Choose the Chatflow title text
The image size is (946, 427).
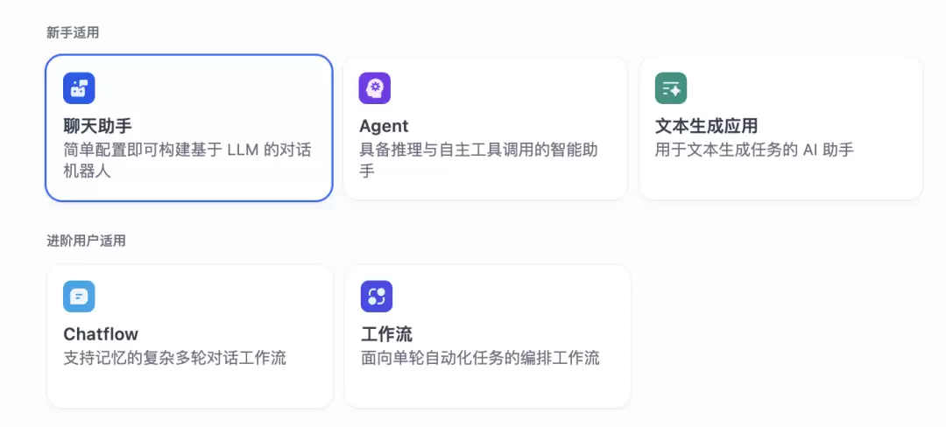101,334
